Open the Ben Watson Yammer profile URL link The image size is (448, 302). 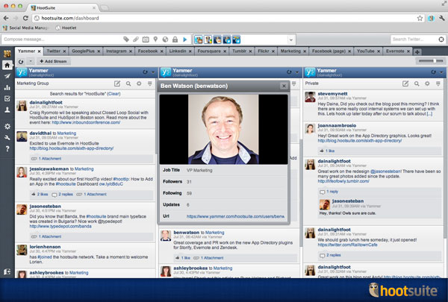235,216
